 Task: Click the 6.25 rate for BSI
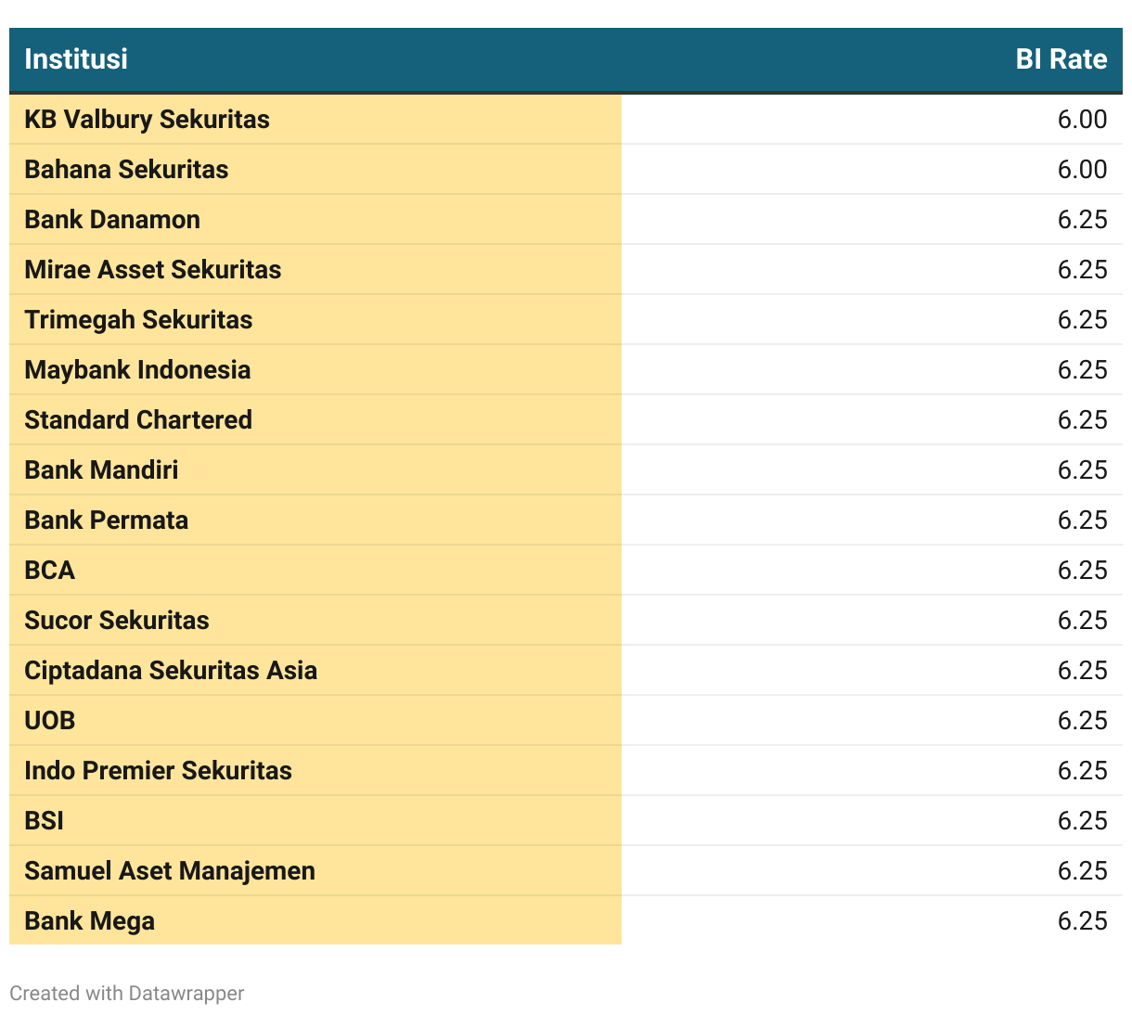(1083, 821)
